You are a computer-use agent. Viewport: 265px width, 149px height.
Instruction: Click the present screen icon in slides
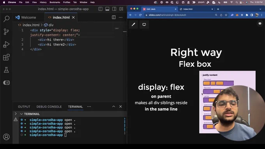click(x=144, y=25)
